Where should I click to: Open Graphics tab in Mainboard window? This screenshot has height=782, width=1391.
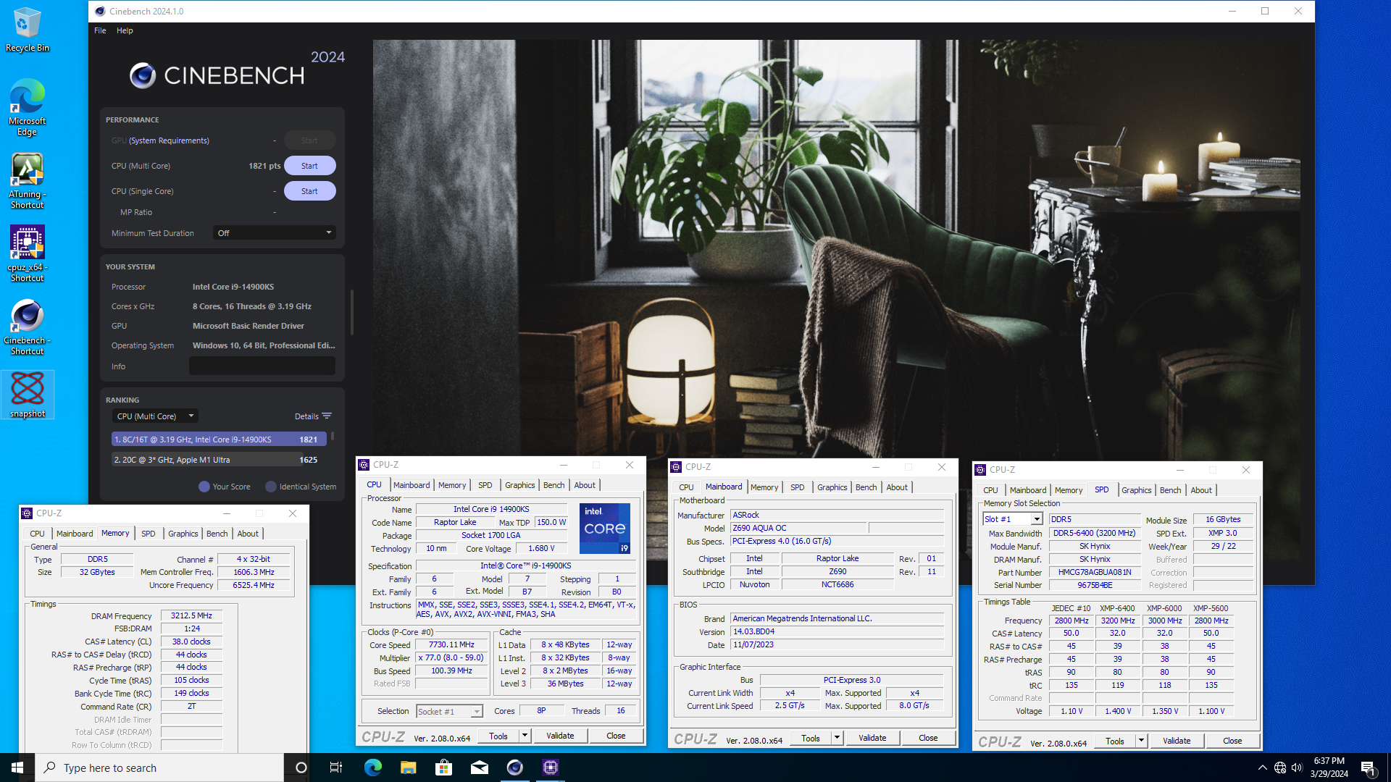pyautogui.click(x=832, y=487)
